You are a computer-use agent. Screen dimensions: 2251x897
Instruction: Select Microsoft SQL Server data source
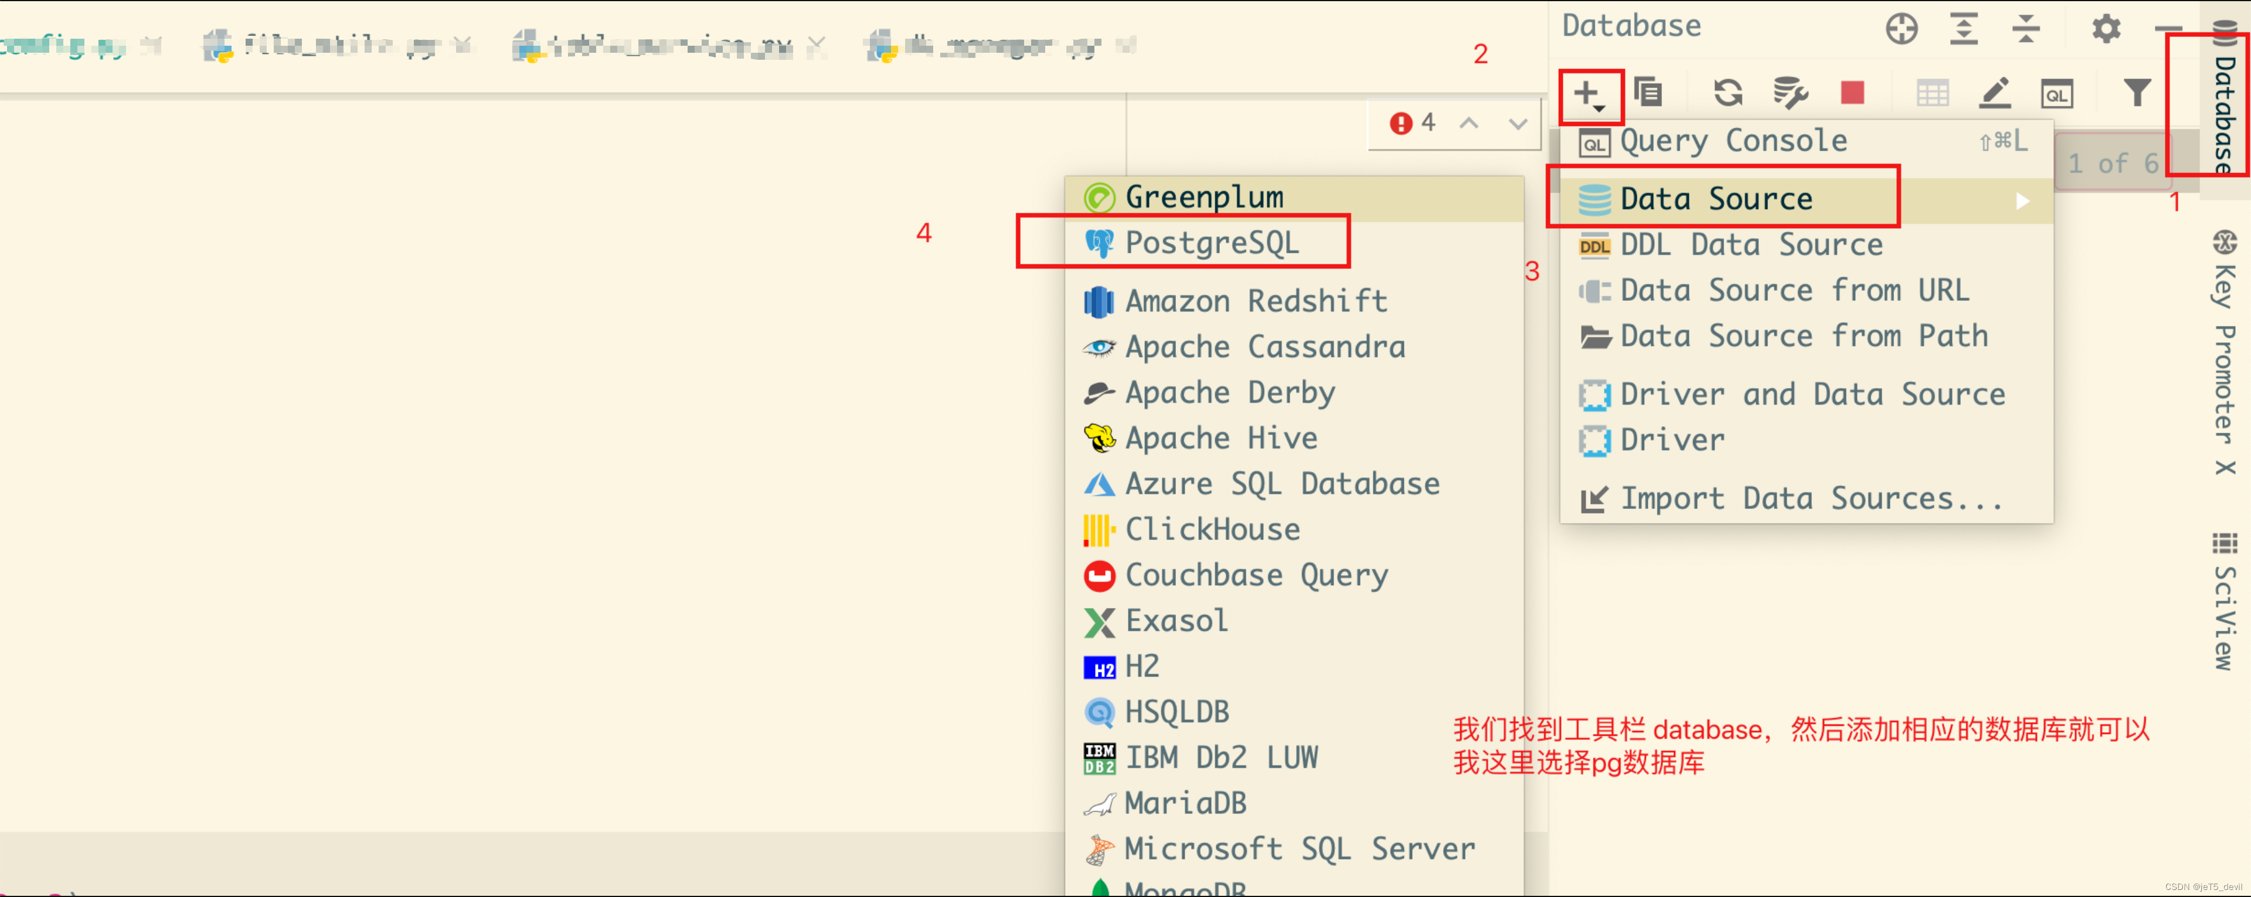pyautogui.click(x=1294, y=849)
